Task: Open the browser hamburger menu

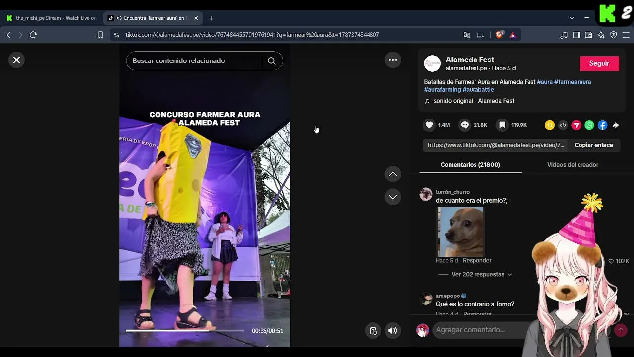Action: coord(626,35)
